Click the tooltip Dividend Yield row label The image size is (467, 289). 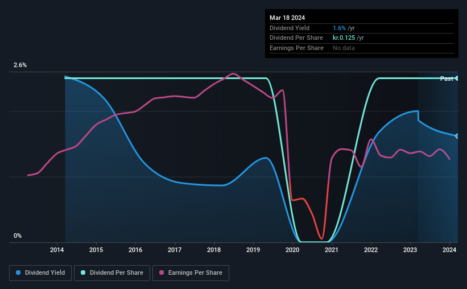(290, 28)
